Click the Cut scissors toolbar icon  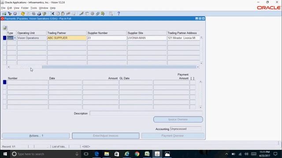coord(52,14)
